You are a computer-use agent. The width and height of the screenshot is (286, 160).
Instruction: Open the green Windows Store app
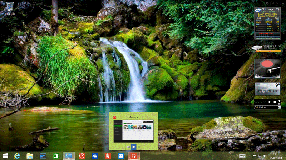click(x=56, y=156)
